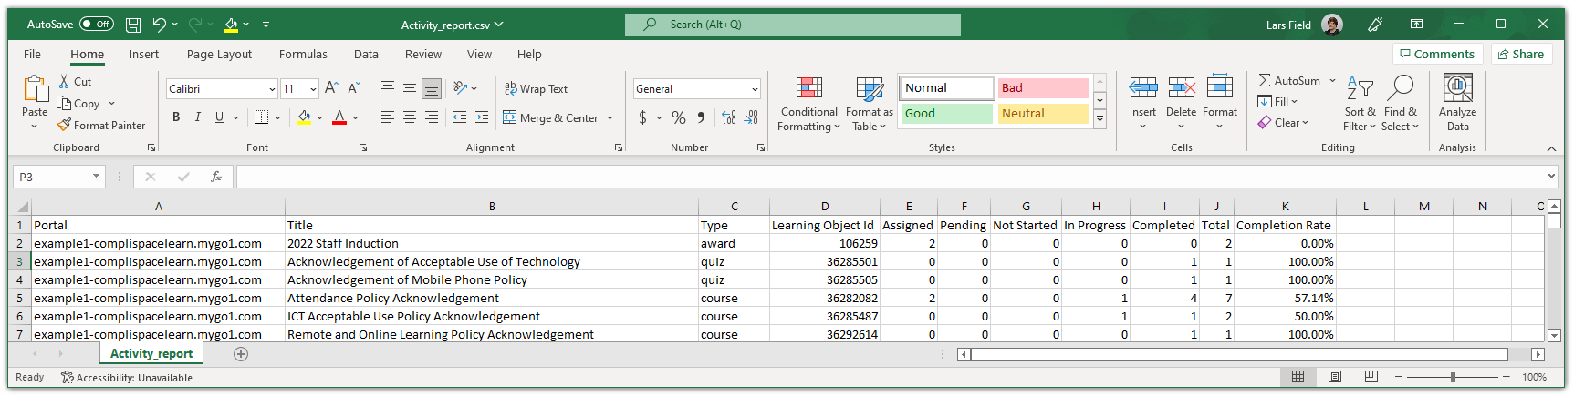Toggle Center alignment
Screen dimensions: 1574x396
coord(410,117)
